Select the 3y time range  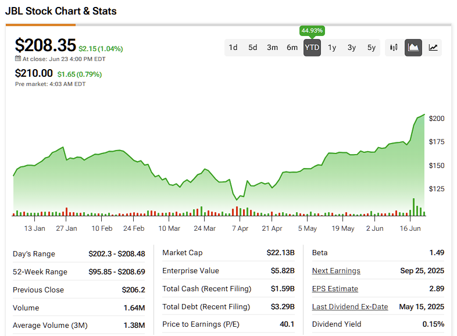click(352, 48)
